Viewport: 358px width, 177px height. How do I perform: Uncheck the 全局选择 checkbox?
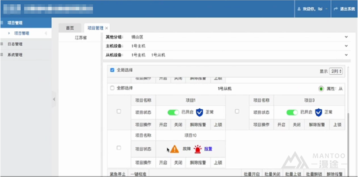coord(112,70)
